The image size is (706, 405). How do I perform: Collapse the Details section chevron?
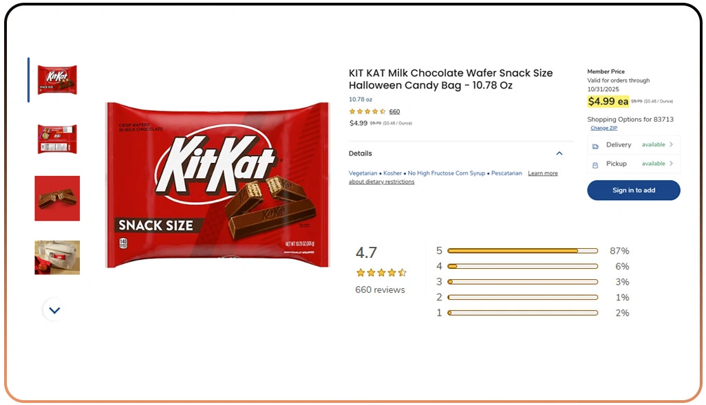pos(559,153)
